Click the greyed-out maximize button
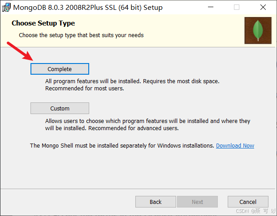This screenshot has height=216, width=277. pyautogui.click(x=237, y=7)
